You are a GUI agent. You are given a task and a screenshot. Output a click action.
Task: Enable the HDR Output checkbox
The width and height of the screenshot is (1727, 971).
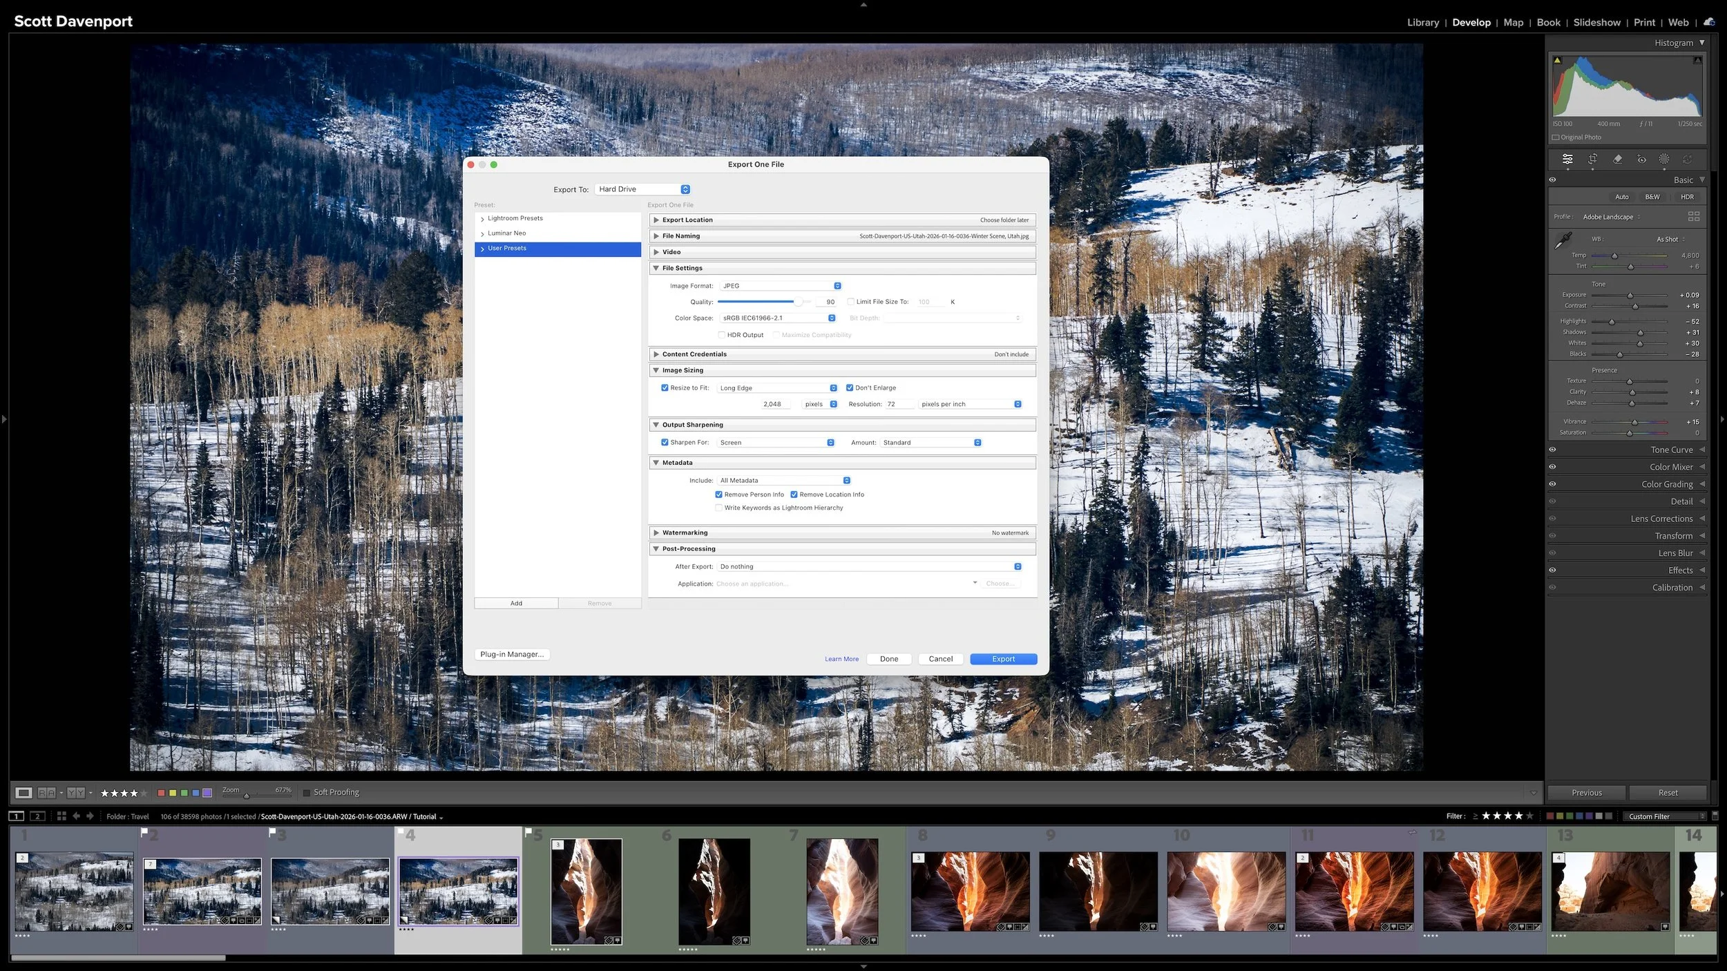point(722,335)
